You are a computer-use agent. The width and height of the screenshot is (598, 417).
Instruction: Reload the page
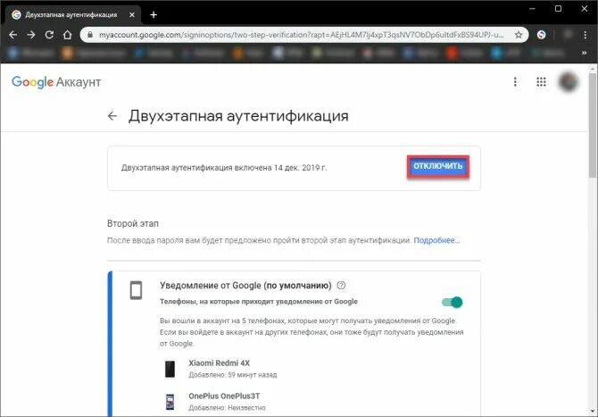pyautogui.click(x=49, y=35)
